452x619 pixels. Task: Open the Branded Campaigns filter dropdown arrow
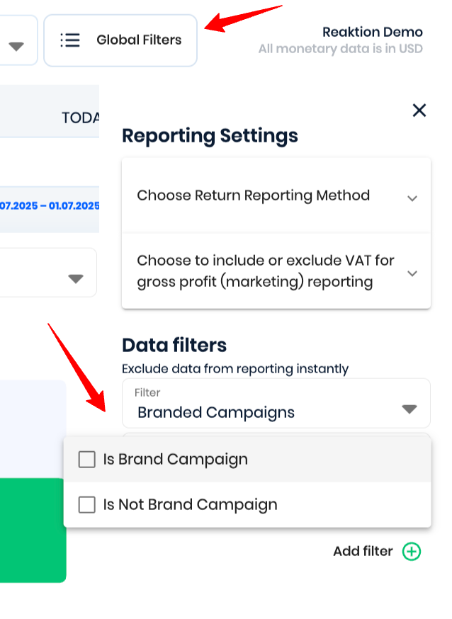[x=409, y=409]
